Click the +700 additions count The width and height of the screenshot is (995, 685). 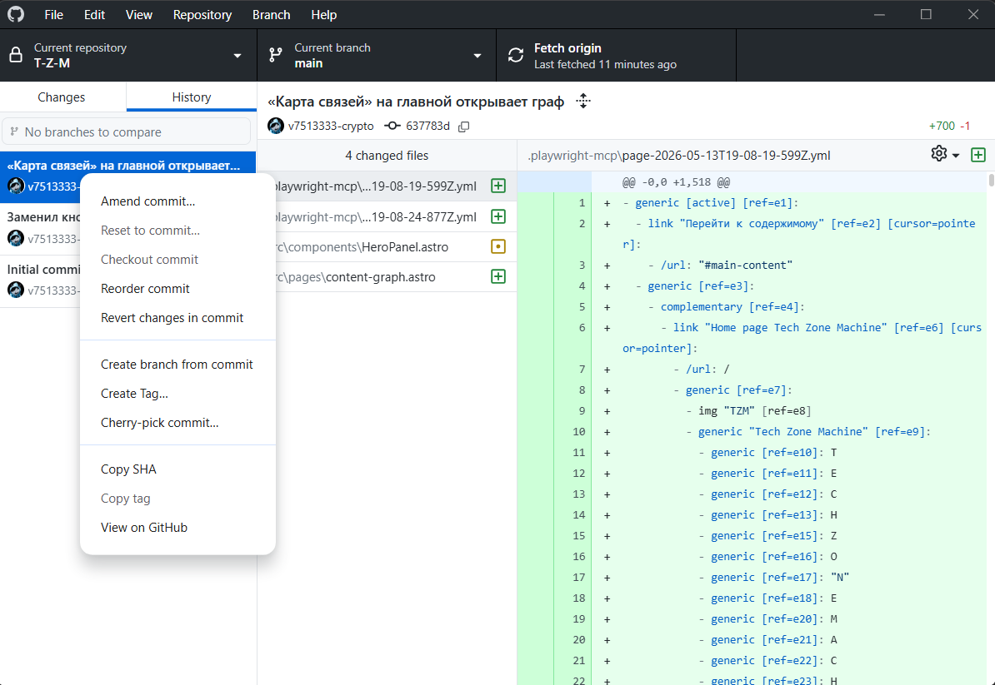pos(942,127)
